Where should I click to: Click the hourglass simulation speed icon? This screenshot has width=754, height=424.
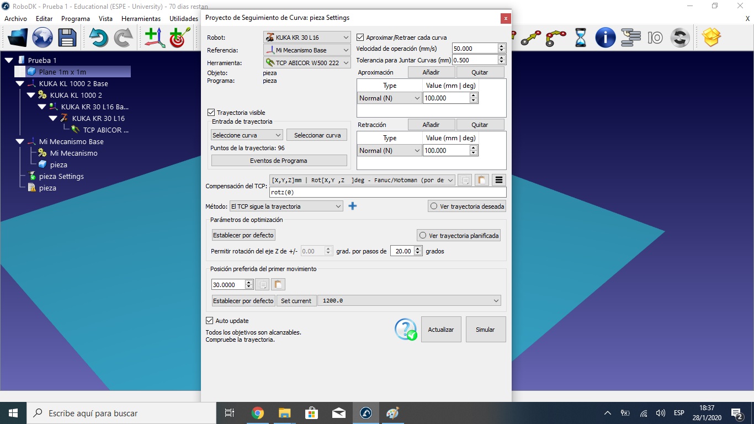point(581,38)
